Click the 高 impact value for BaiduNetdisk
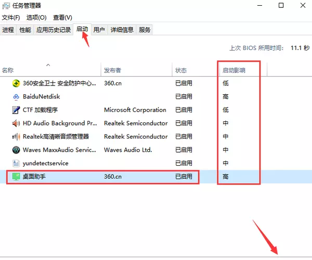Screen dimensions: 312x260 [226, 96]
